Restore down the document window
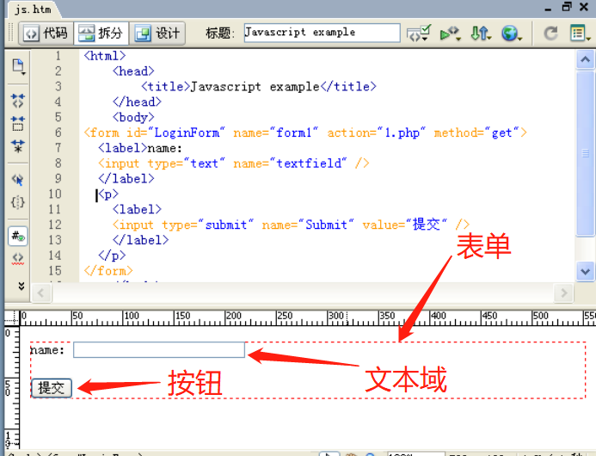 567,7
